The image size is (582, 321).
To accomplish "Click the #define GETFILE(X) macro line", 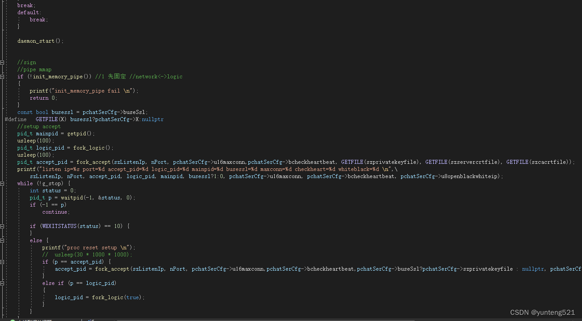I will 84,119.
